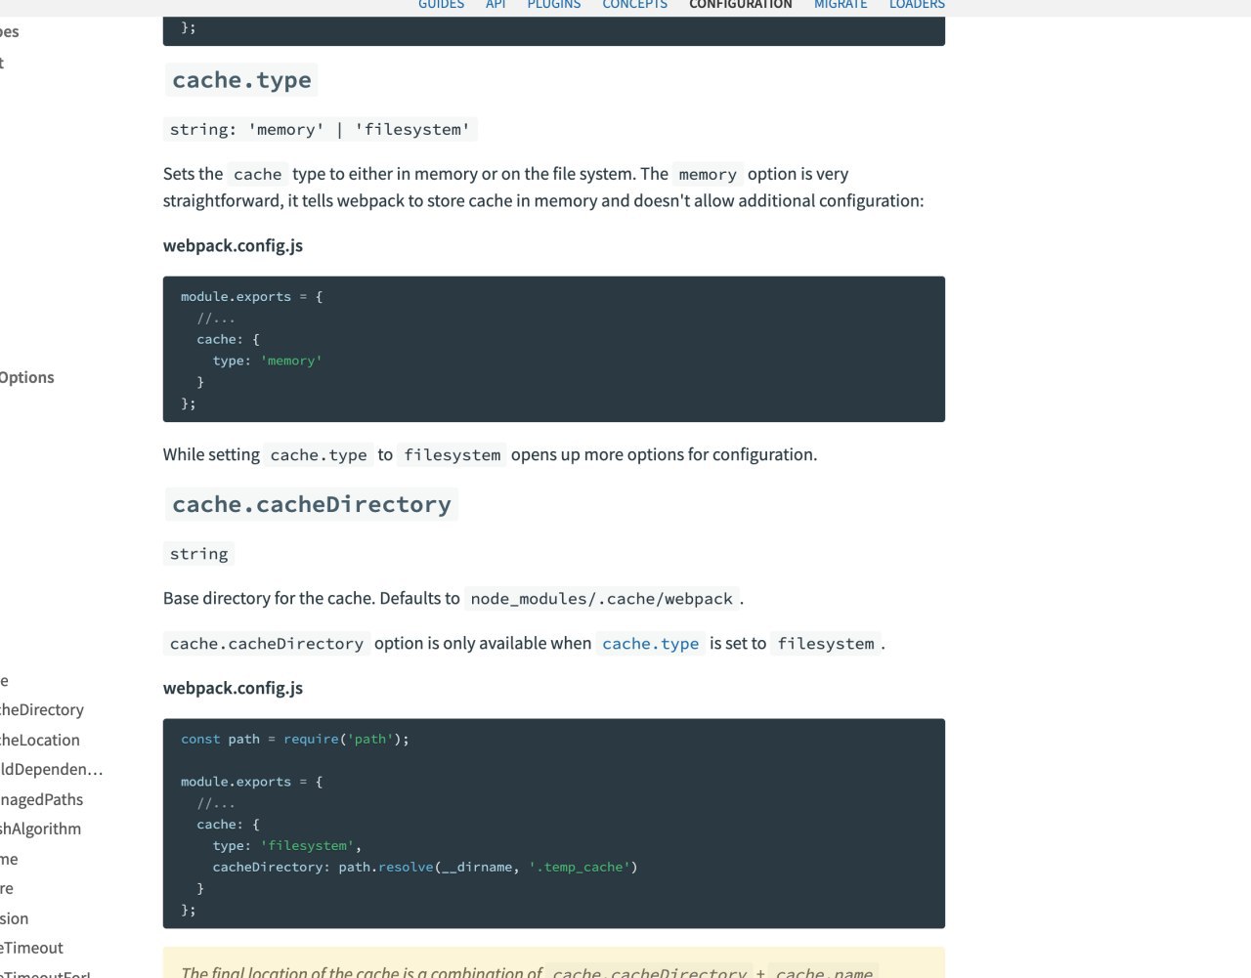The image size is (1251, 978).
Task: Select the CONCEPTS navigation item
Action: [x=634, y=5]
